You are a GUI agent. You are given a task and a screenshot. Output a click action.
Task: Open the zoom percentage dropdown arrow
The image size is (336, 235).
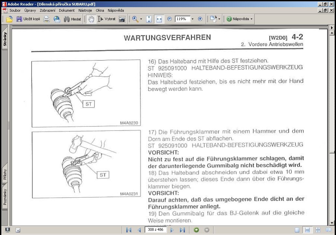tap(192, 19)
